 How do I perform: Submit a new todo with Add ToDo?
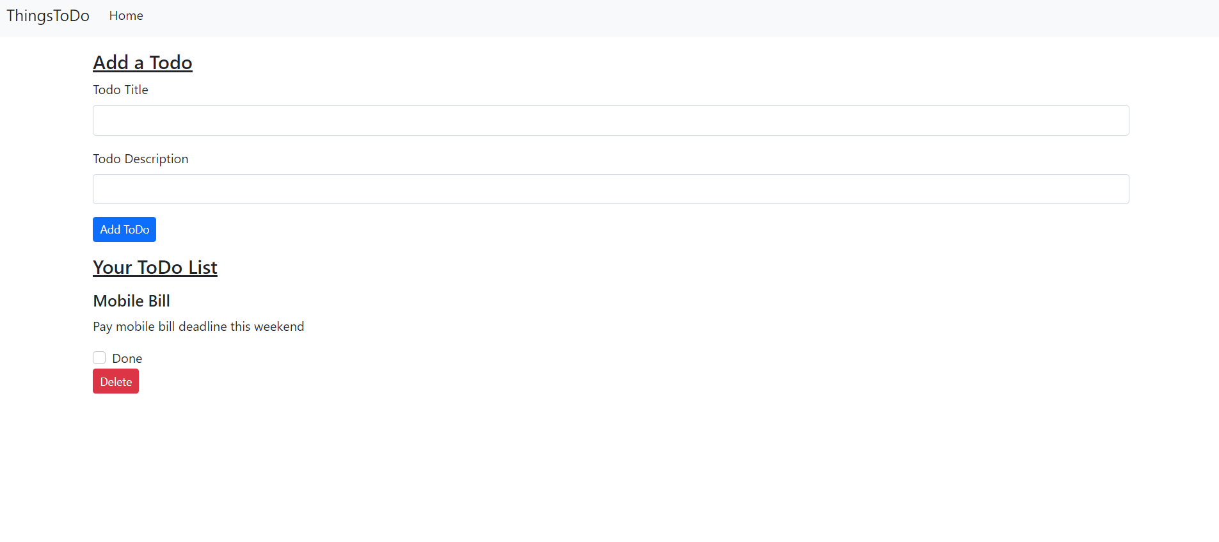(x=124, y=229)
